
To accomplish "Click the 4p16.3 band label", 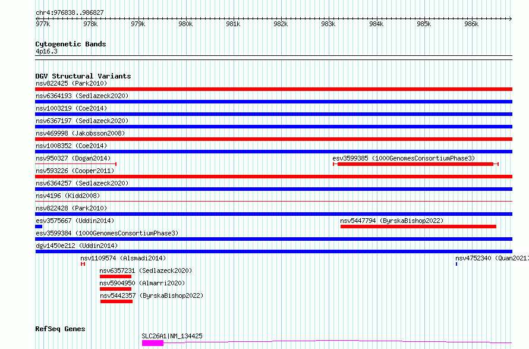I will [46, 51].
